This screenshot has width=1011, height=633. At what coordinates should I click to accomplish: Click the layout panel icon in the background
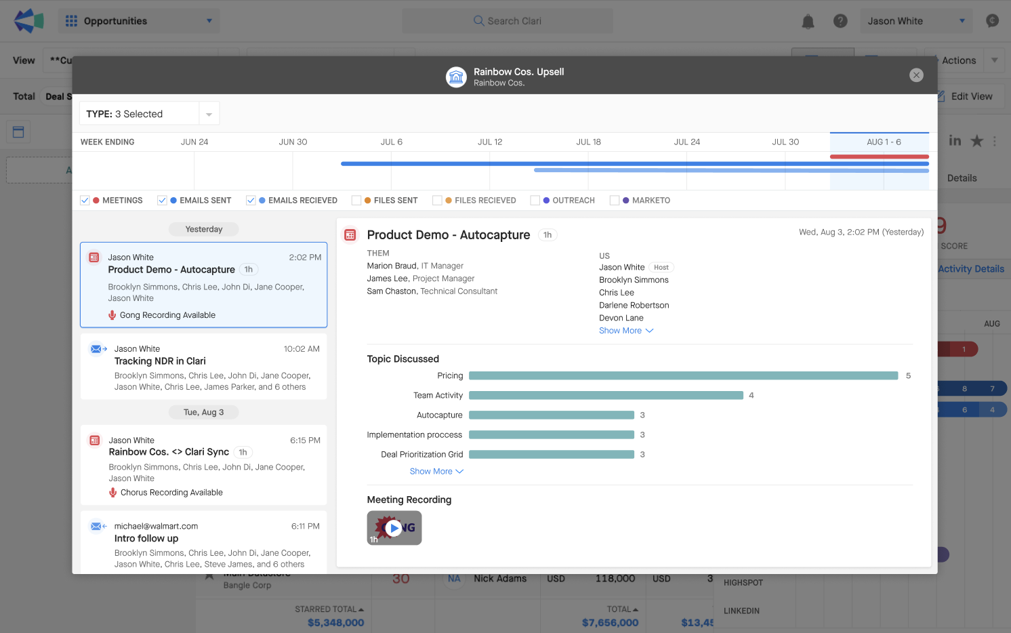pos(18,132)
